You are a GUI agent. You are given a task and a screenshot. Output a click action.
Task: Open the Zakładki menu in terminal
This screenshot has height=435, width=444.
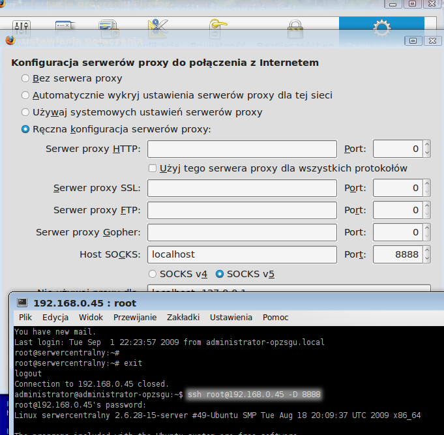pos(183,318)
